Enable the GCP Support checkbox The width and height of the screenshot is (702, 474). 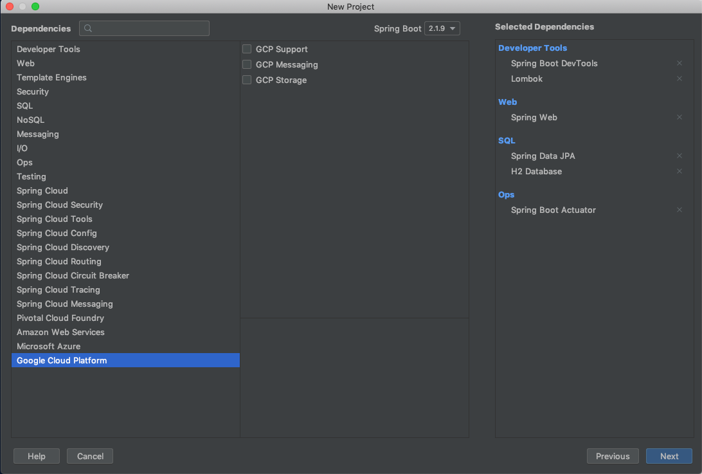click(247, 49)
